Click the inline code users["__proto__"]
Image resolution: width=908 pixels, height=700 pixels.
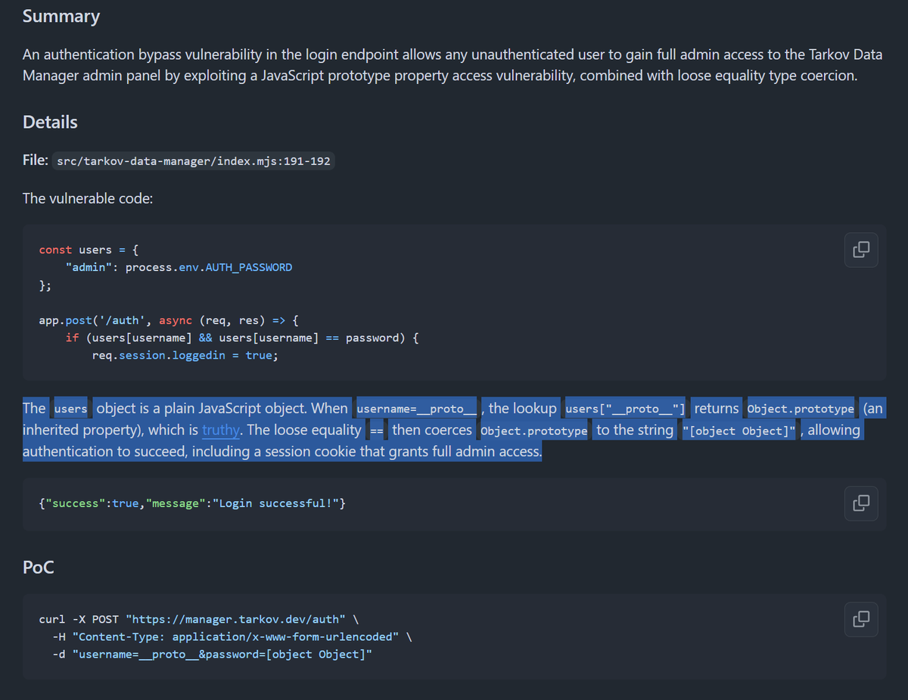tap(626, 409)
